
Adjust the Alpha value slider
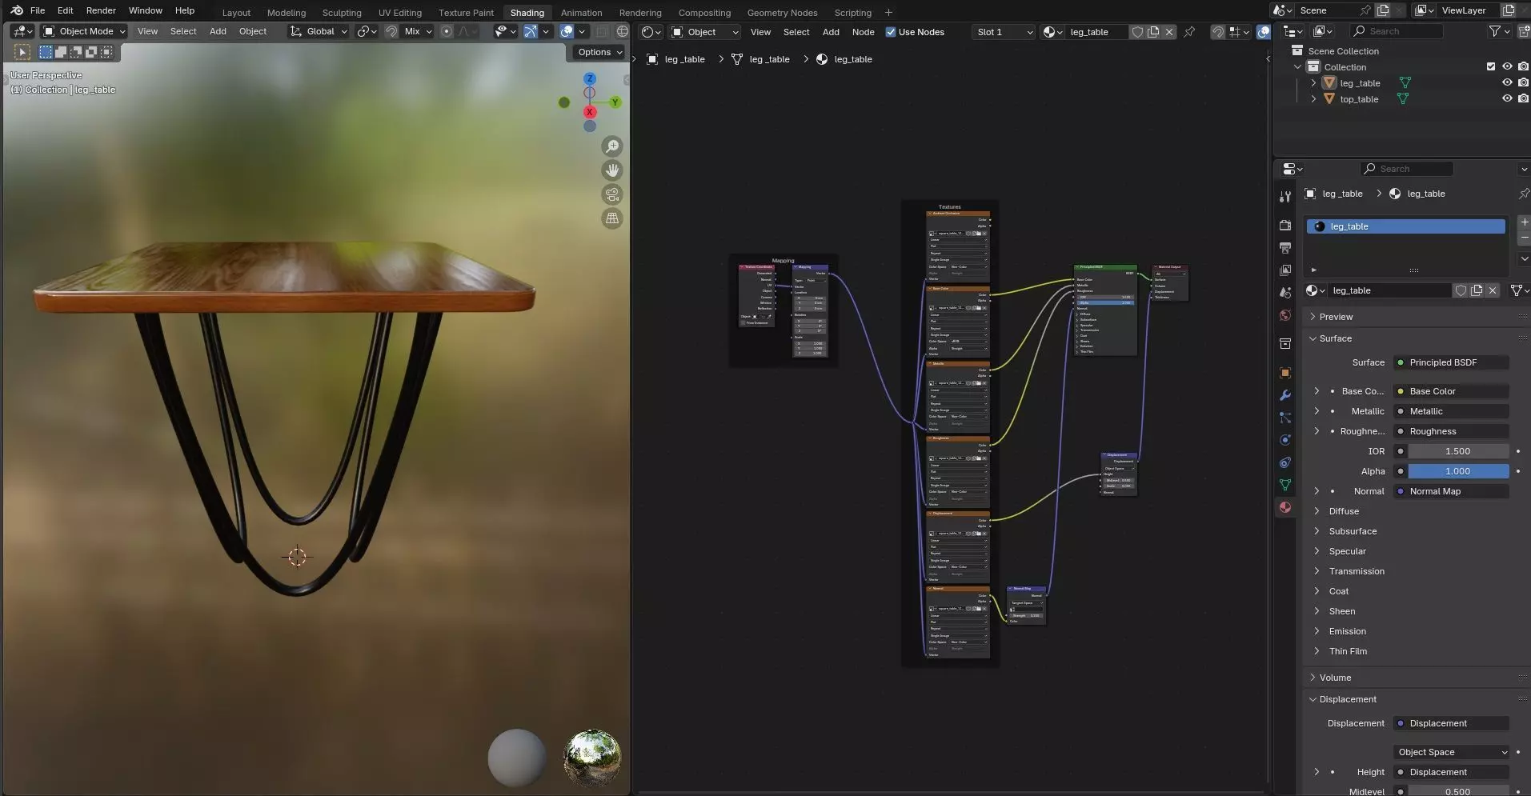pos(1457,471)
